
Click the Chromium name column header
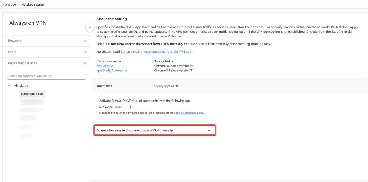pyautogui.click(x=109, y=61)
